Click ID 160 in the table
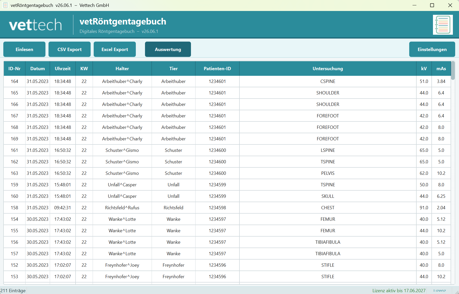The image size is (459, 294). [x=15, y=196]
